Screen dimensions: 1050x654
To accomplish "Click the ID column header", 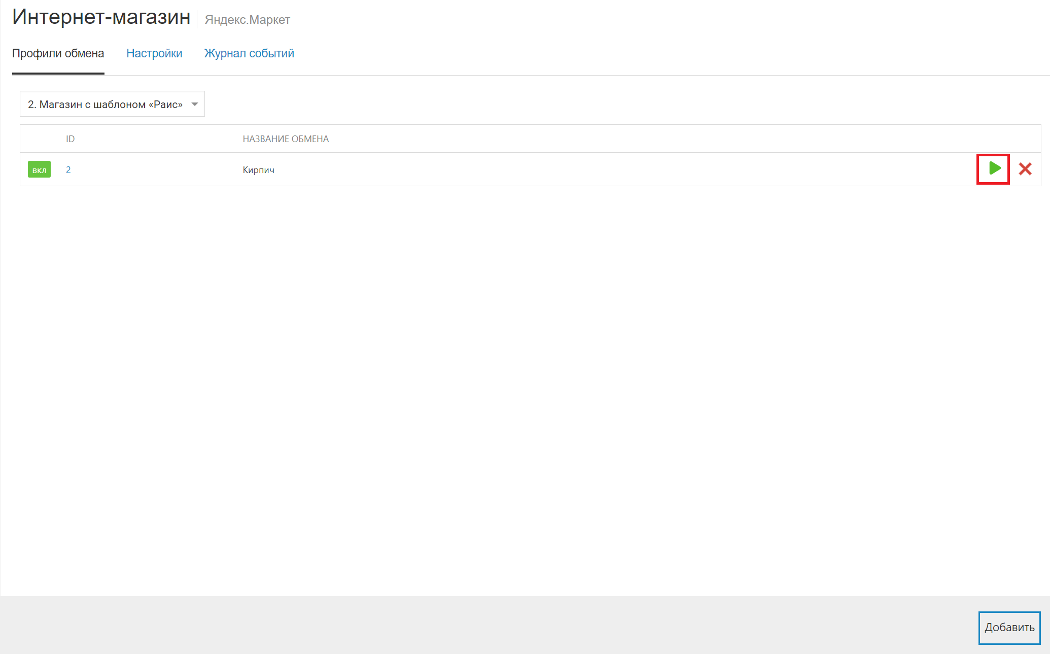I will coord(70,139).
